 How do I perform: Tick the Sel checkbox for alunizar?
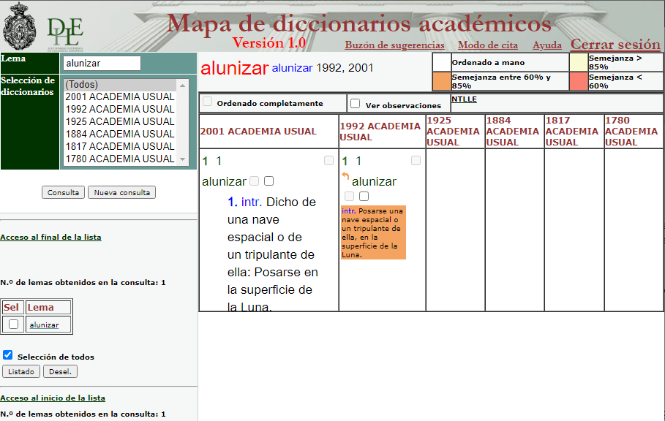pyautogui.click(x=13, y=325)
